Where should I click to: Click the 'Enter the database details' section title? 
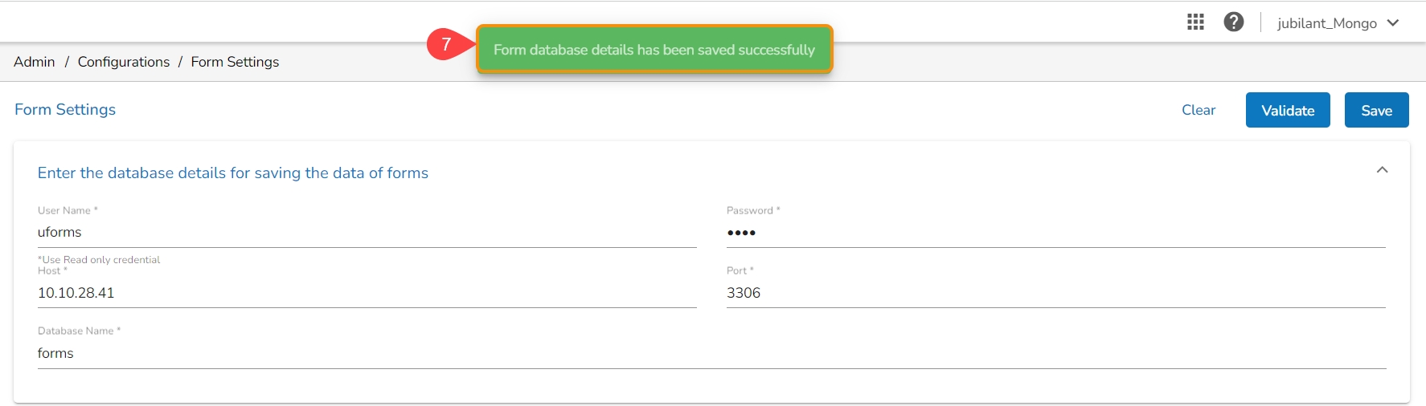(x=232, y=173)
